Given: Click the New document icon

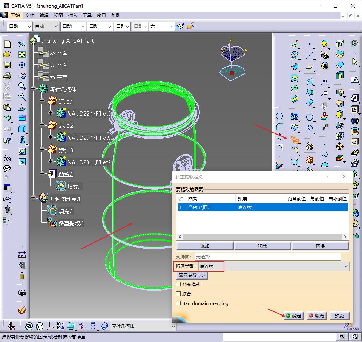Looking at the screenshot, I should coord(7,44).
